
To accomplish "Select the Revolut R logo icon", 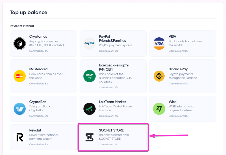I will [20, 137].
